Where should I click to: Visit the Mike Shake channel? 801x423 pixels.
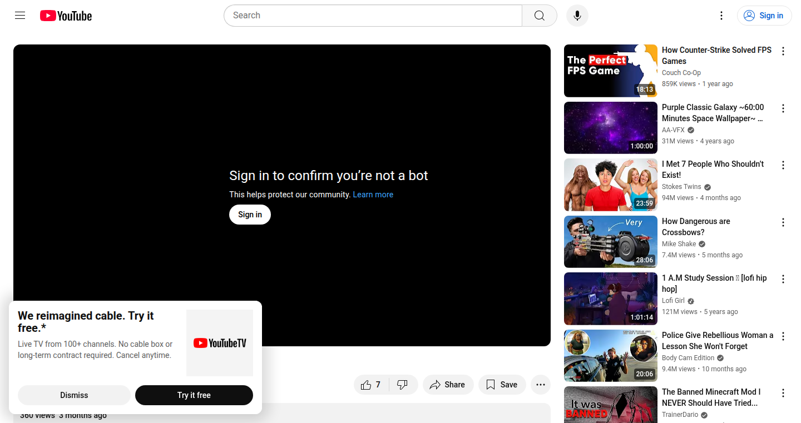tap(679, 244)
